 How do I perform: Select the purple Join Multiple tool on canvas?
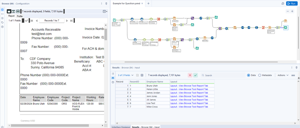point(220,29)
